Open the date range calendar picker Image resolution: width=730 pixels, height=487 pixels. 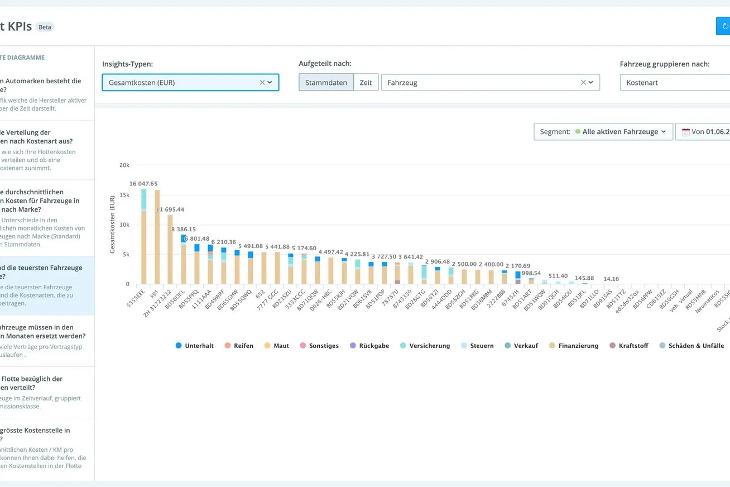coord(703,132)
